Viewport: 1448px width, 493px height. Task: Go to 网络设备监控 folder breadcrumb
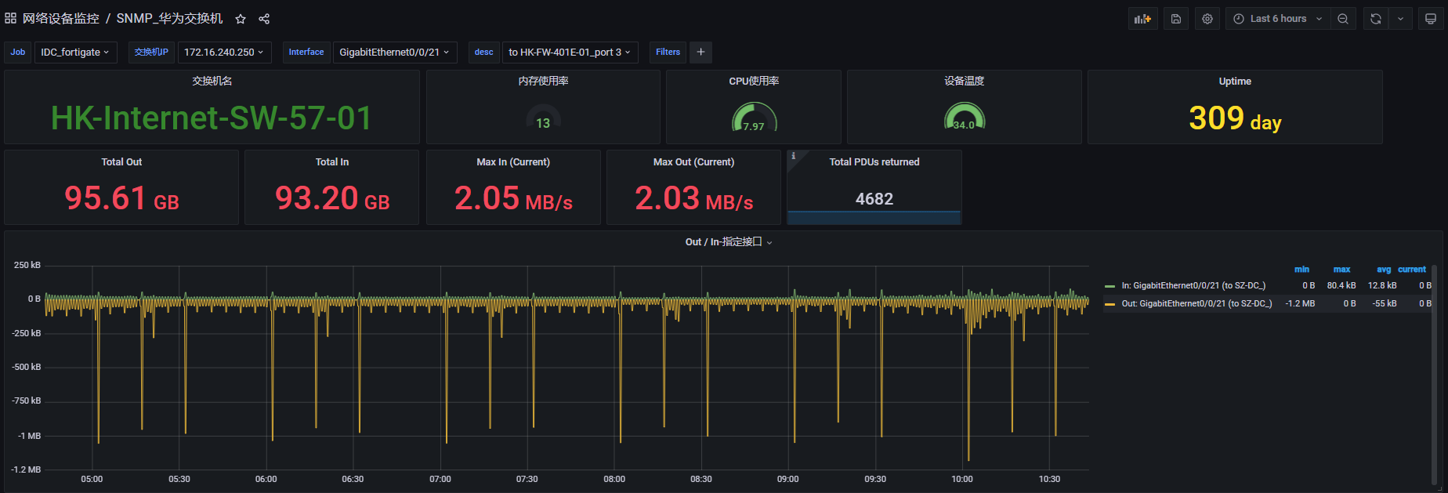[x=60, y=18]
